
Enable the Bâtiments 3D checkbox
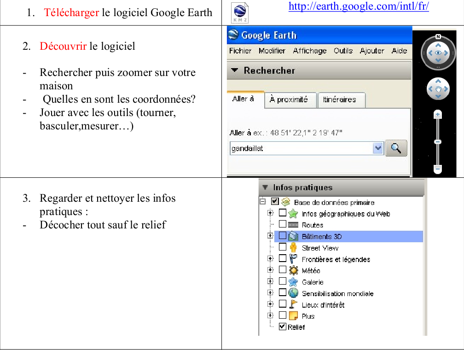(283, 235)
